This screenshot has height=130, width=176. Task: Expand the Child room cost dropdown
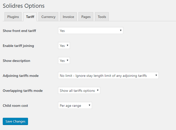[x=75, y=106]
